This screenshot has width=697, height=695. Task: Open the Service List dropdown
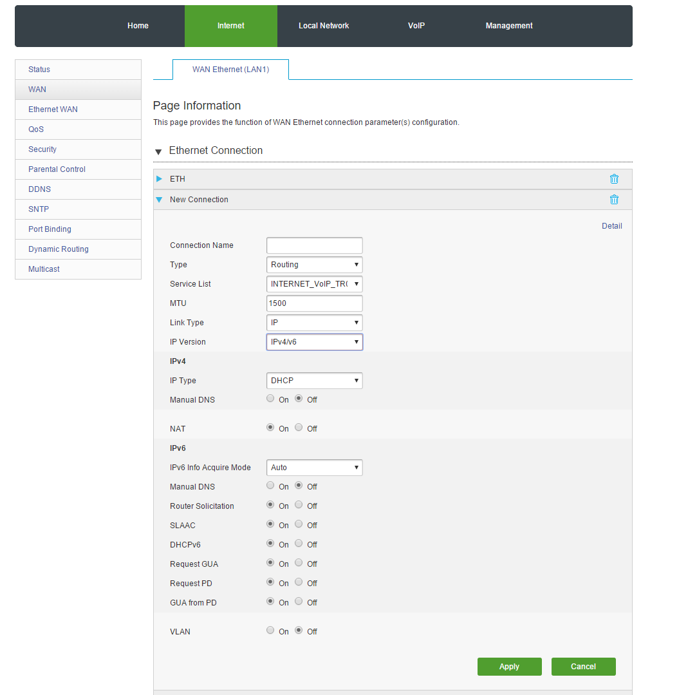click(314, 284)
